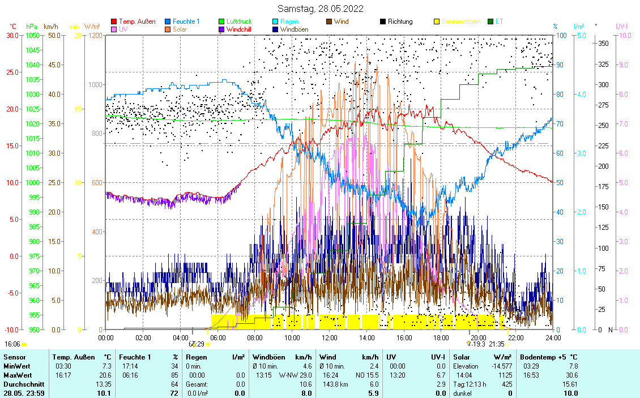Select the 'Windböen' legend label
This screenshot has width=640, height=398.
[295, 30]
